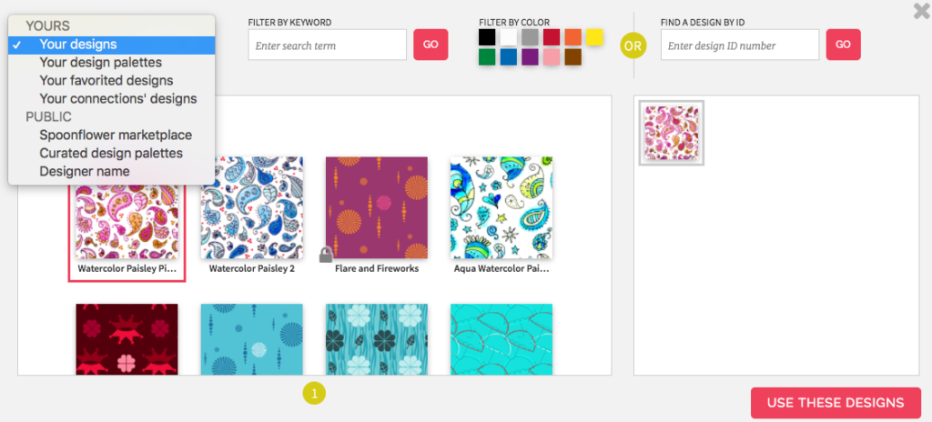Click selected paisley thumbnail in right panel
The width and height of the screenshot is (932, 422).
click(x=672, y=133)
